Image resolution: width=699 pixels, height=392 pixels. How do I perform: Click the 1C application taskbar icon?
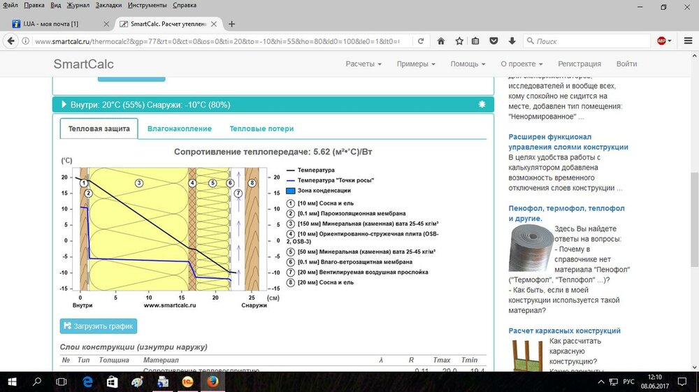tap(187, 382)
